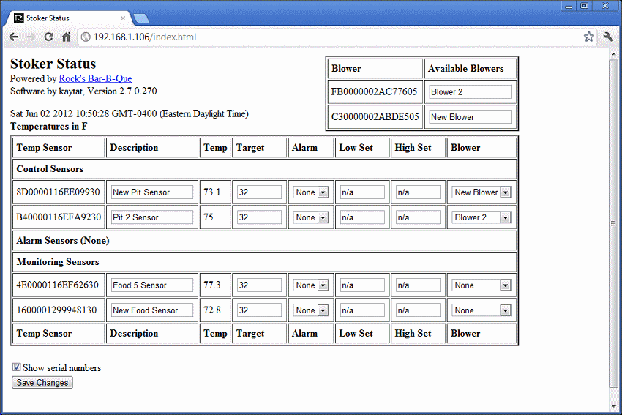
Task: Click High Set field for New Food Sensor
Action: (x=418, y=310)
